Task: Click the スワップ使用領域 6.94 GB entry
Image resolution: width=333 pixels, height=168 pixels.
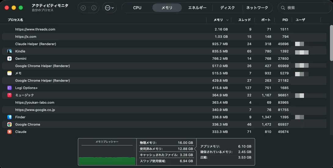Action: pyautogui.click(x=166, y=161)
